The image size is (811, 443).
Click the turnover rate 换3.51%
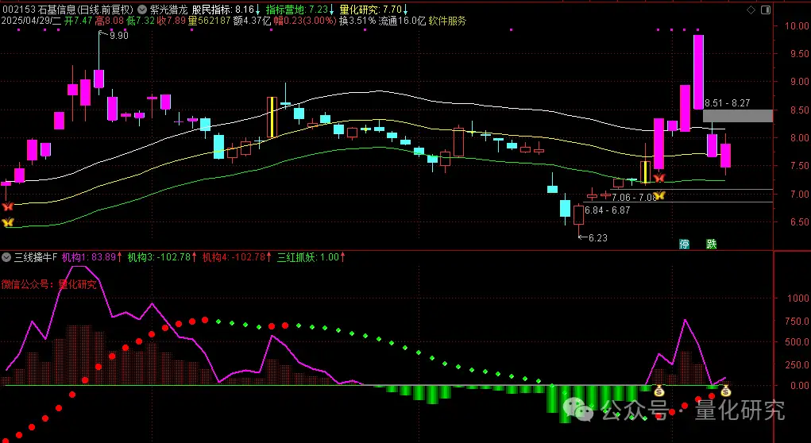click(x=357, y=21)
